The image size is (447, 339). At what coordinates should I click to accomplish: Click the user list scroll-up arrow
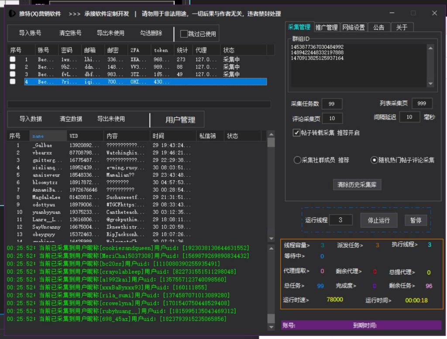271,134
